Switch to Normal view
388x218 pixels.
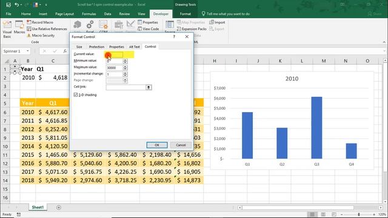coord(312,214)
